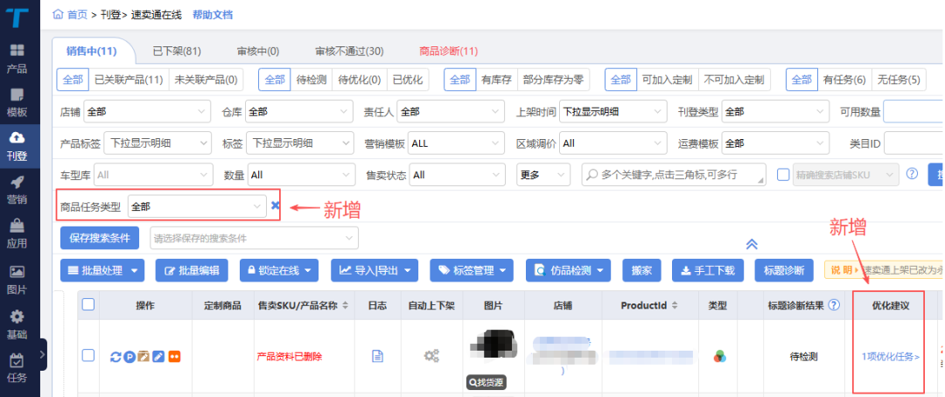This screenshot has height=397, width=945.
Task: Remove 商品任务类型 filter with blue X
Action: tap(275, 205)
